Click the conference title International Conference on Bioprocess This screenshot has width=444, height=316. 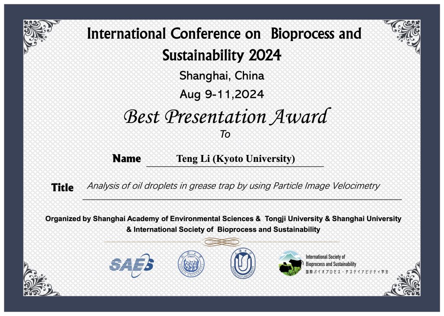click(x=224, y=34)
